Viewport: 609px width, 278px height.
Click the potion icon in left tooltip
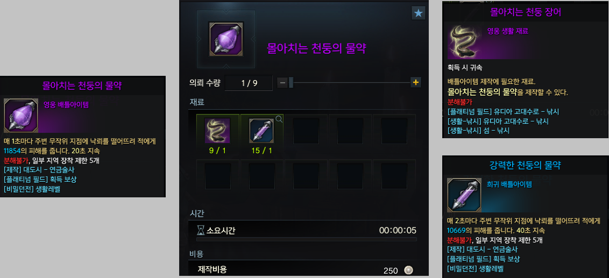[x=21, y=115]
